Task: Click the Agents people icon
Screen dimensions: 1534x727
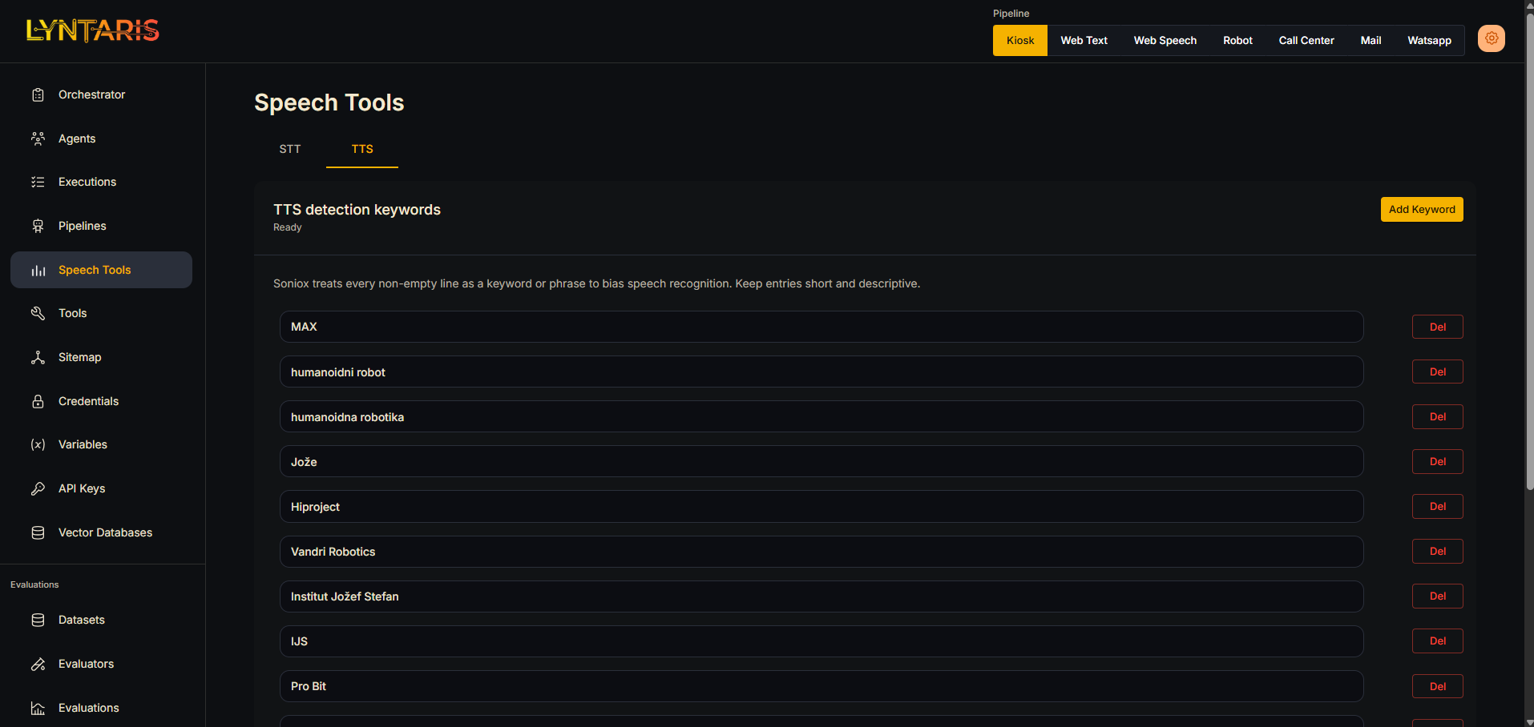Action: click(38, 139)
